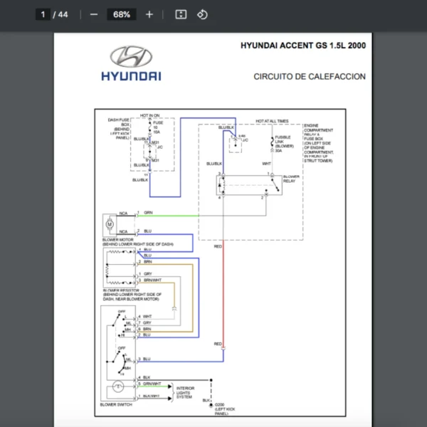Rotate the document counterclockwise
427x427 pixels.
click(201, 14)
